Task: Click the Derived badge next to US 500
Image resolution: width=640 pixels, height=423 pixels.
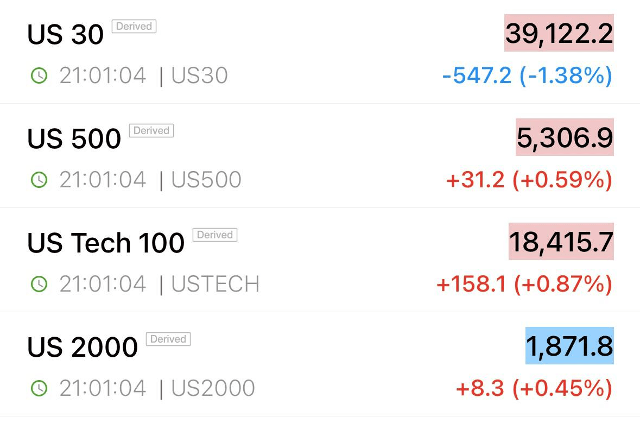Action: coord(151,130)
